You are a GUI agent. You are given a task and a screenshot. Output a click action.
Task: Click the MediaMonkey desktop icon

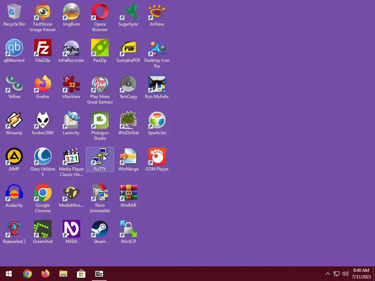coord(71,196)
